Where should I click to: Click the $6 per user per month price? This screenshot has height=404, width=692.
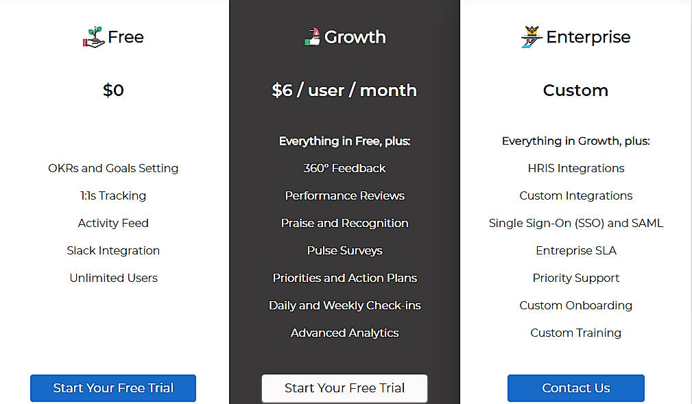click(344, 90)
